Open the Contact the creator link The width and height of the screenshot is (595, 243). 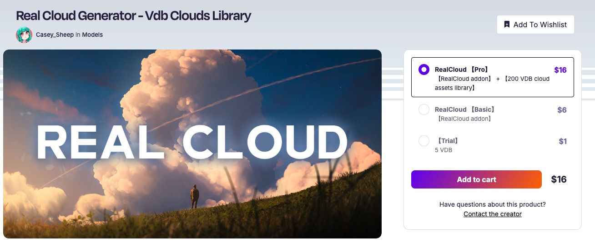coord(493,214)
